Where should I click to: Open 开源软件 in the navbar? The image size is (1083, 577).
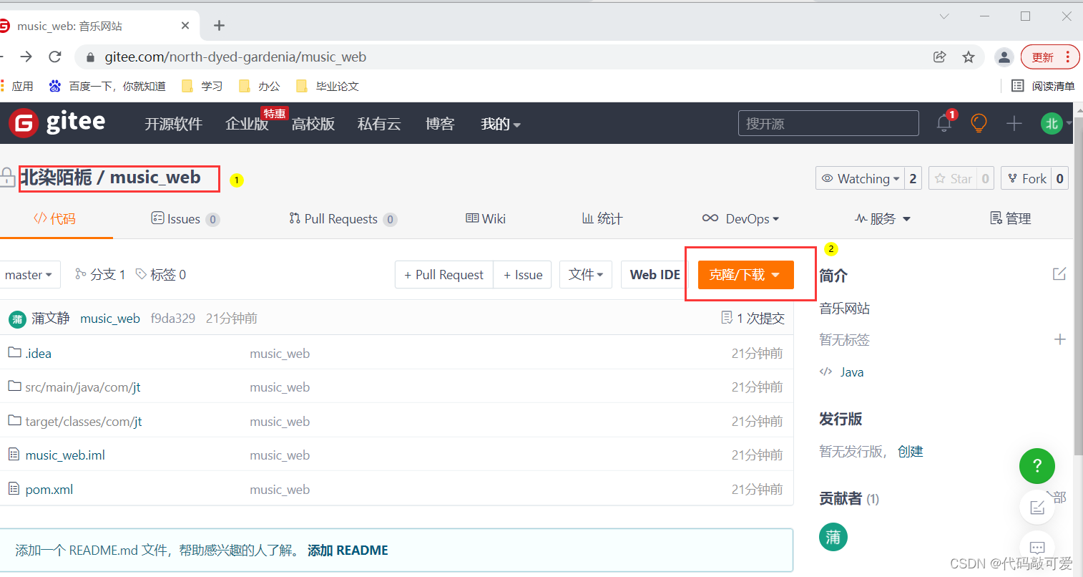174,124
